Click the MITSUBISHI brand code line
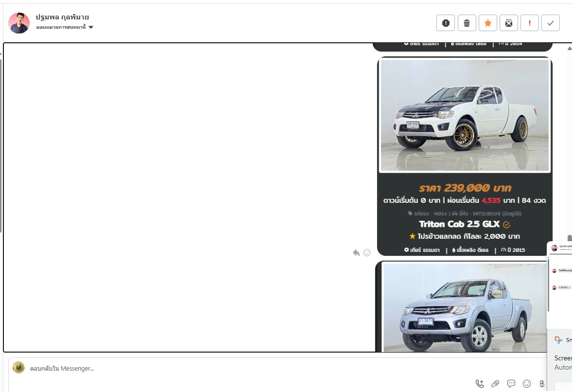The image size is (572, 391). pyautogui.click(x=465, y=213)
